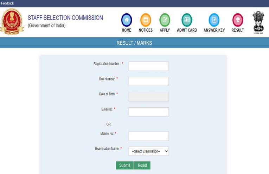Screen dimensions: 269x174
Task: Click into the Roll Number field
Action: click(x=149, y=81)
